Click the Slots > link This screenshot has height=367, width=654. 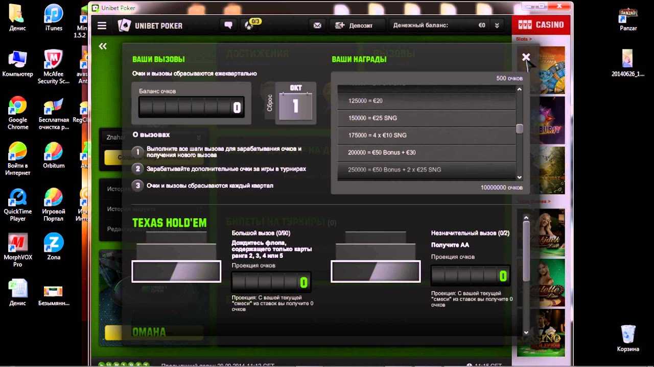(x=524, y=39)
